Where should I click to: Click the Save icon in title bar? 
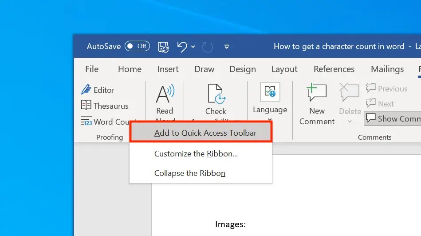[163, 47]
